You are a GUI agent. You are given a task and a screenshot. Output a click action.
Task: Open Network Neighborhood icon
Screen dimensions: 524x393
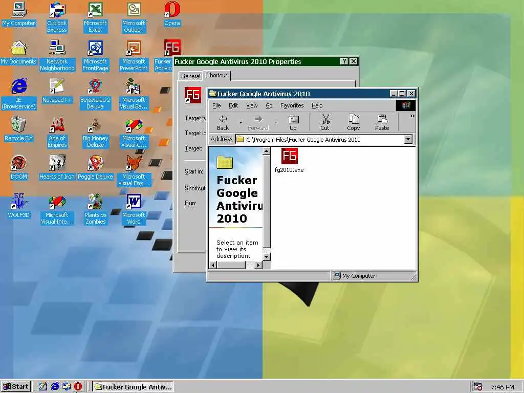[57, 55]
